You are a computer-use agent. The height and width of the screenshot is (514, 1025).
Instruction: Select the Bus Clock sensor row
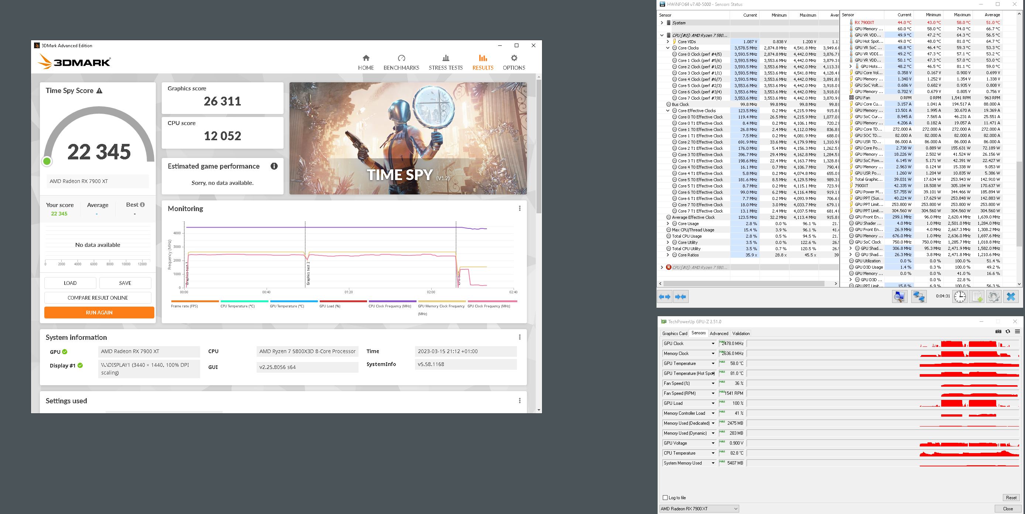[x=749, y=104]
